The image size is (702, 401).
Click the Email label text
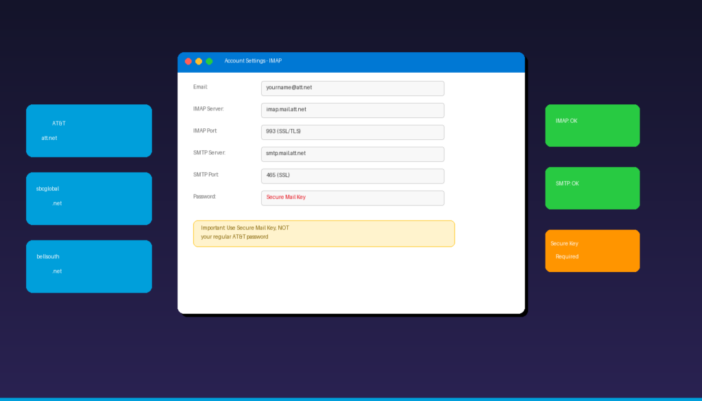point(200,87)
